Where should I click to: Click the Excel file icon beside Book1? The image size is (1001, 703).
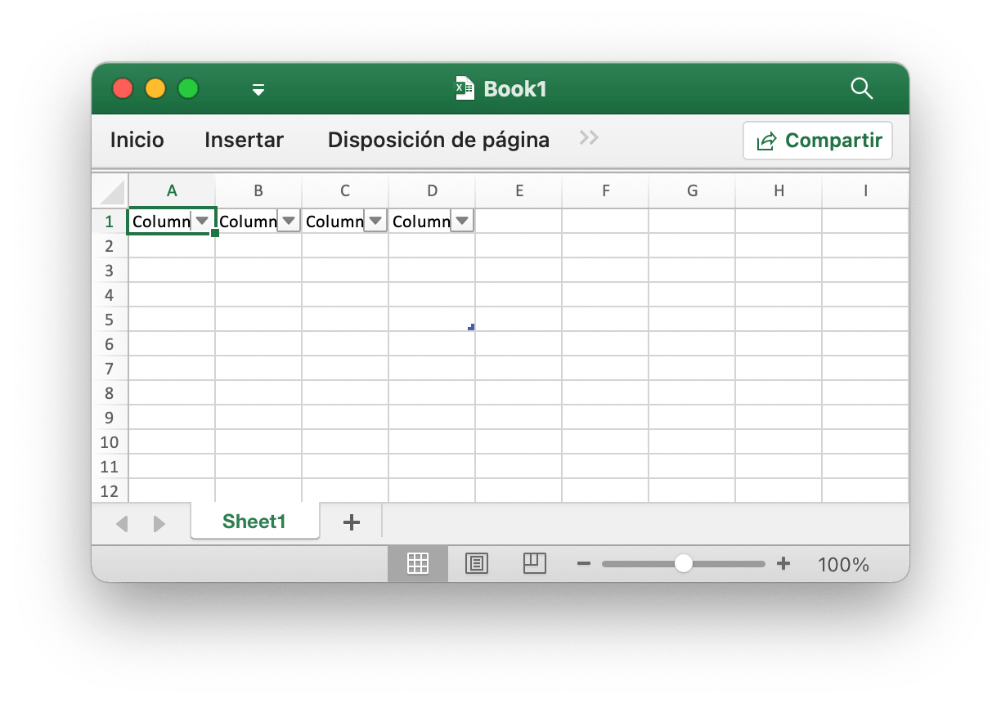point(465,88)
